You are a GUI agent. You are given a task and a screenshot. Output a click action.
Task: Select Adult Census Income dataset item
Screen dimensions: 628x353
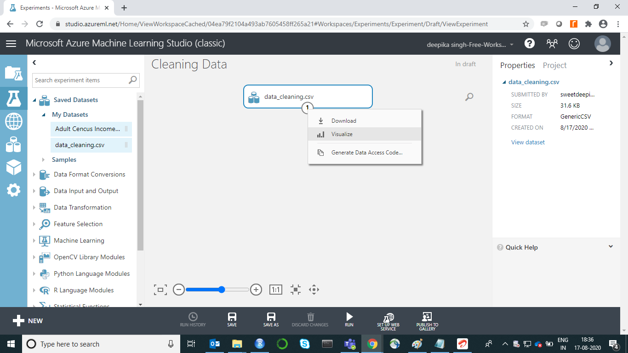[x=91, y=129]
